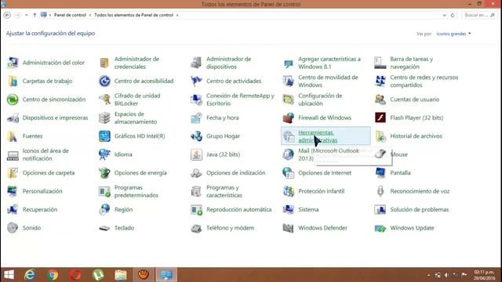Open the Programas y características link
This screenshot has width=502, height=282.
point(224,191)
